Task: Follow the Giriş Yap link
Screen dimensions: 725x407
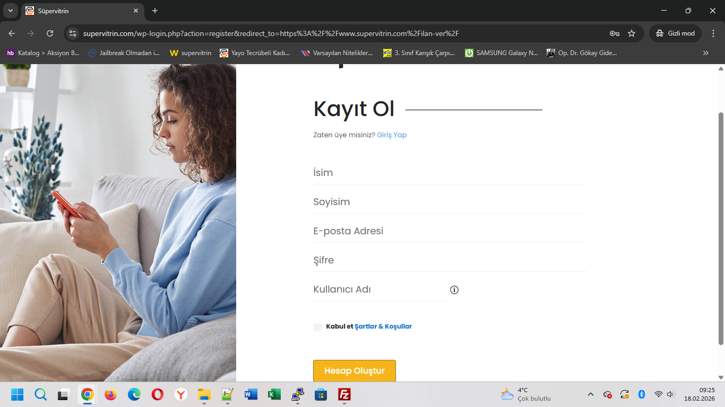Action: 392,135
